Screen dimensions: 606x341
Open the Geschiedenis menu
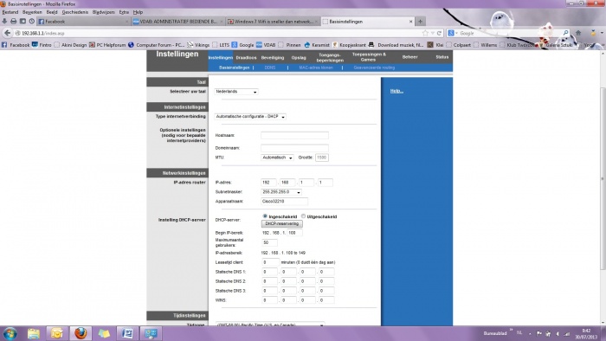(x=75, y=12)
